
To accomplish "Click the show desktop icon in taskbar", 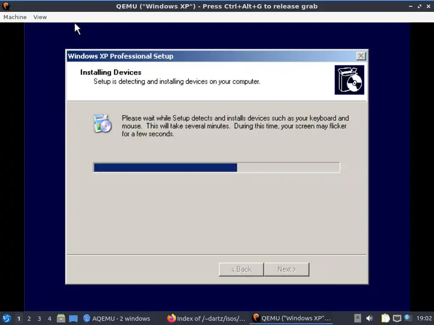I will (x=73, y=318).
